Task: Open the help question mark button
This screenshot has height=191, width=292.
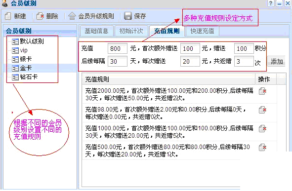Action: pos(271,3)
